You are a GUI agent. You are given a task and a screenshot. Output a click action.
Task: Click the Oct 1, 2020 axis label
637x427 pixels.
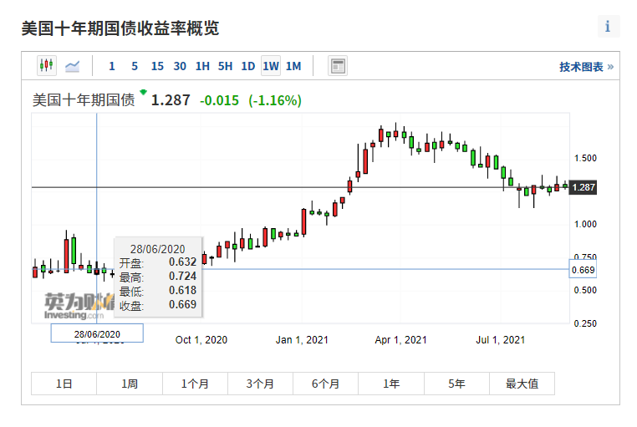(201, 340)
